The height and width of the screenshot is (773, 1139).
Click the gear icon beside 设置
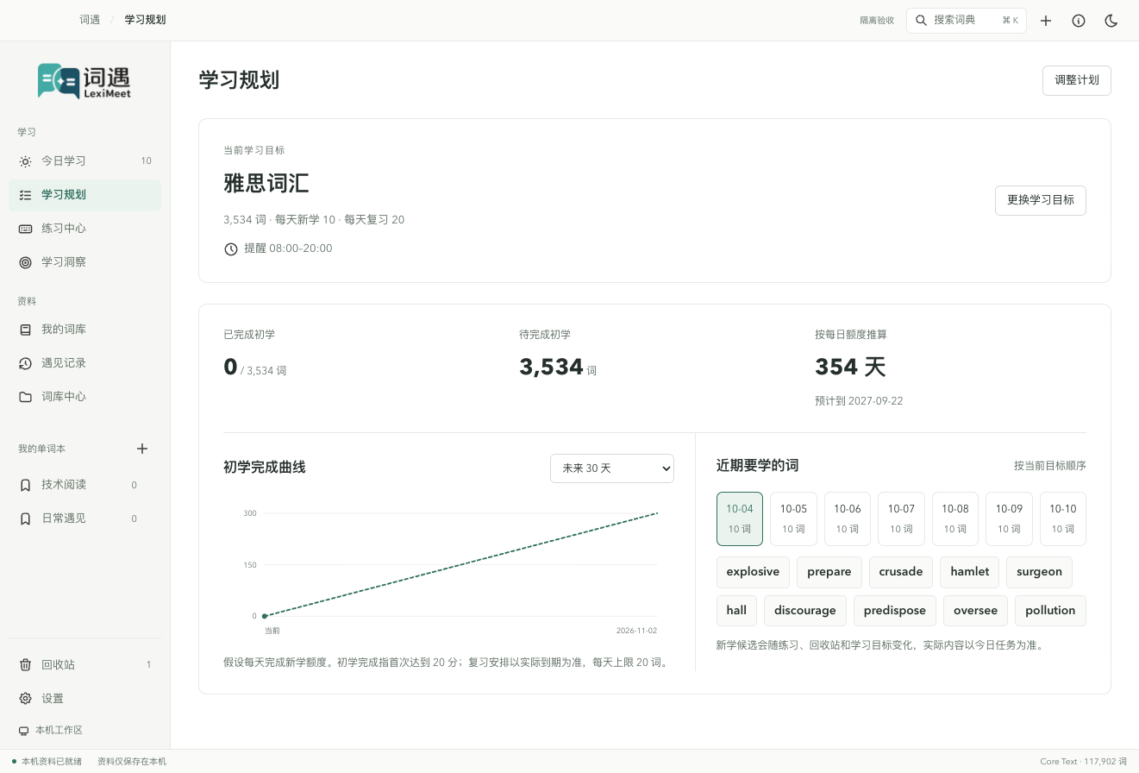[x=25, y=698]
